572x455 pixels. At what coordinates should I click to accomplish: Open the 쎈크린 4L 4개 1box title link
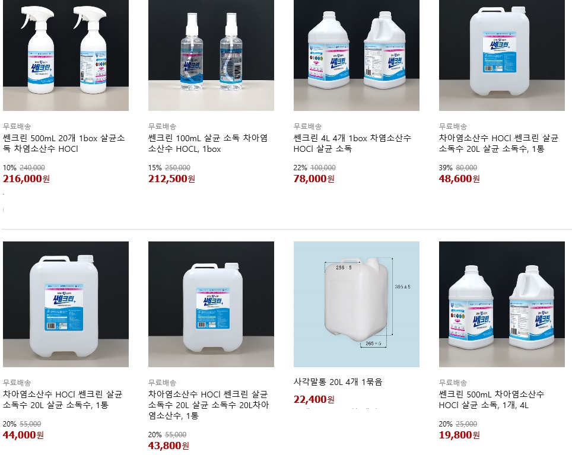[x=352, y=144]
